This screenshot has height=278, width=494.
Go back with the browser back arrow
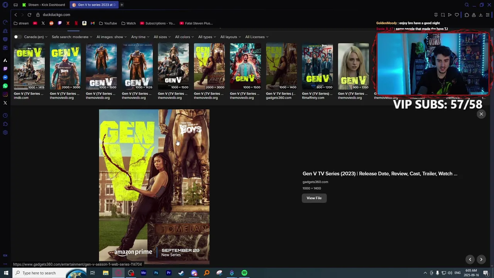[15, 15]
